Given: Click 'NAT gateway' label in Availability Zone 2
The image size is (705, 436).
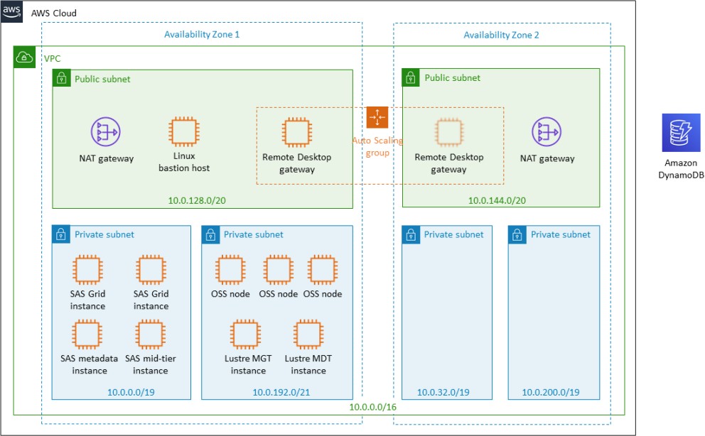Looking at the screenshot, I should tap(547, 158).
